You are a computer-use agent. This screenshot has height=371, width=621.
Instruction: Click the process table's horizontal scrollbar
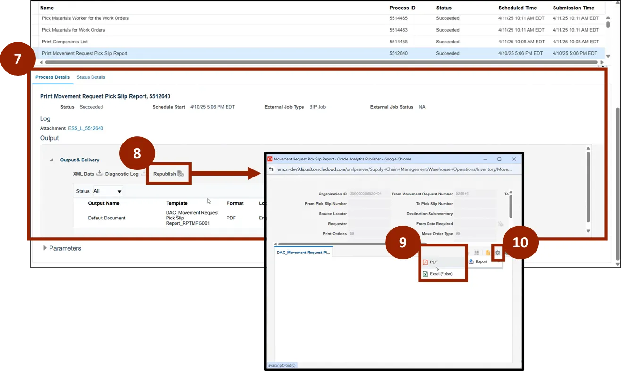(321, 62)
